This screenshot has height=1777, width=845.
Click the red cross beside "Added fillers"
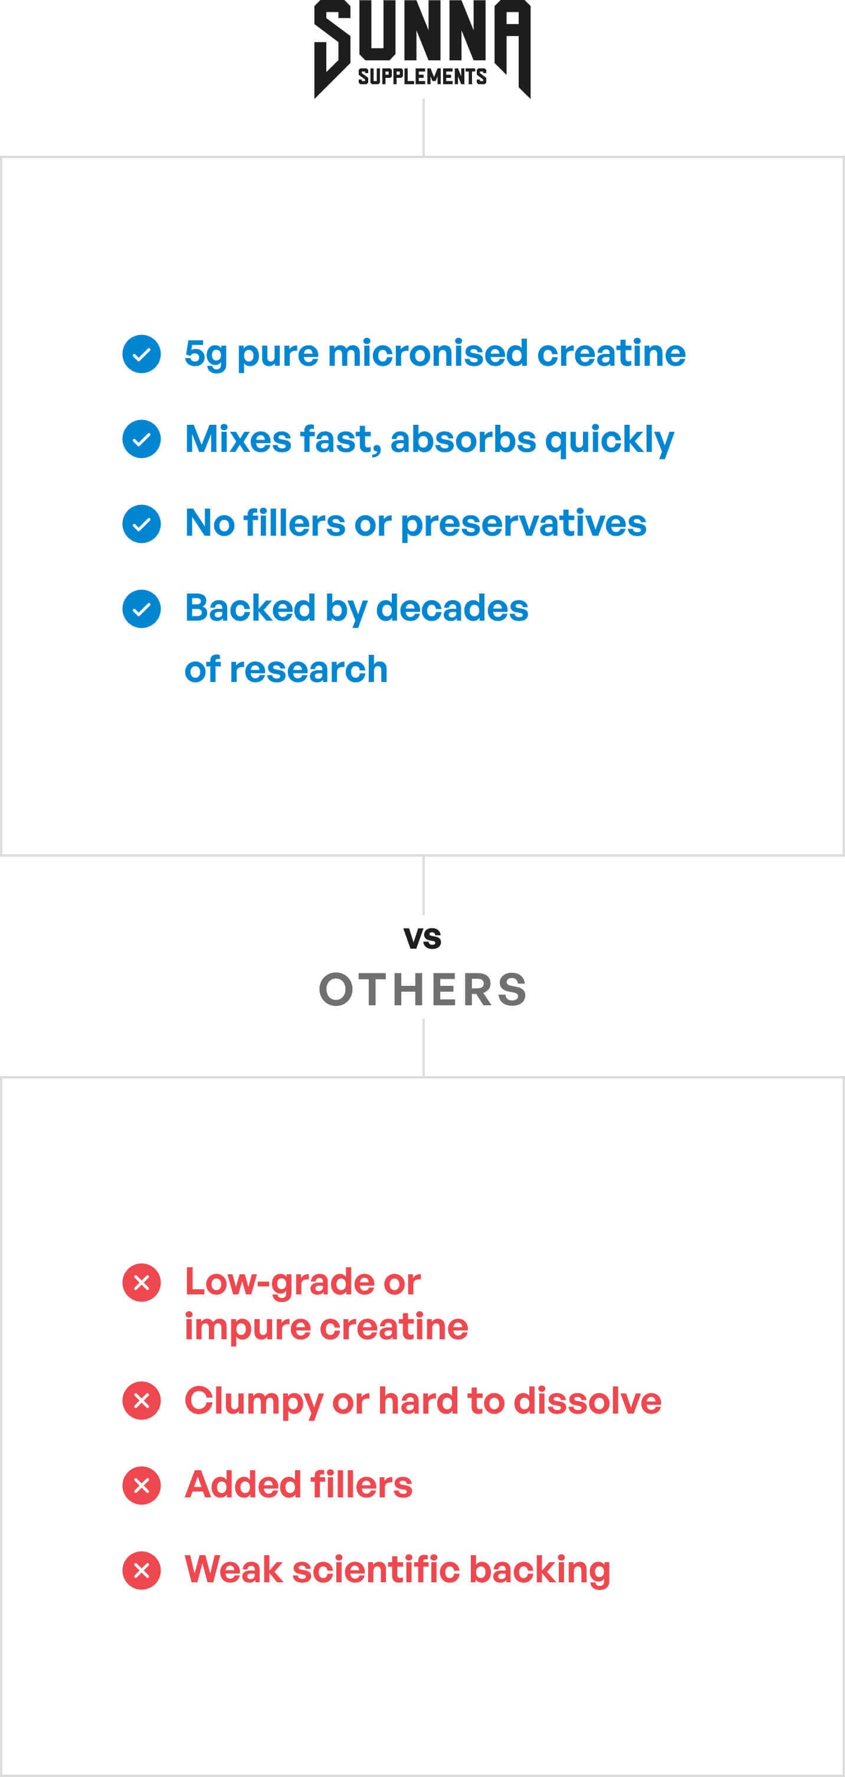point(142,1485)
